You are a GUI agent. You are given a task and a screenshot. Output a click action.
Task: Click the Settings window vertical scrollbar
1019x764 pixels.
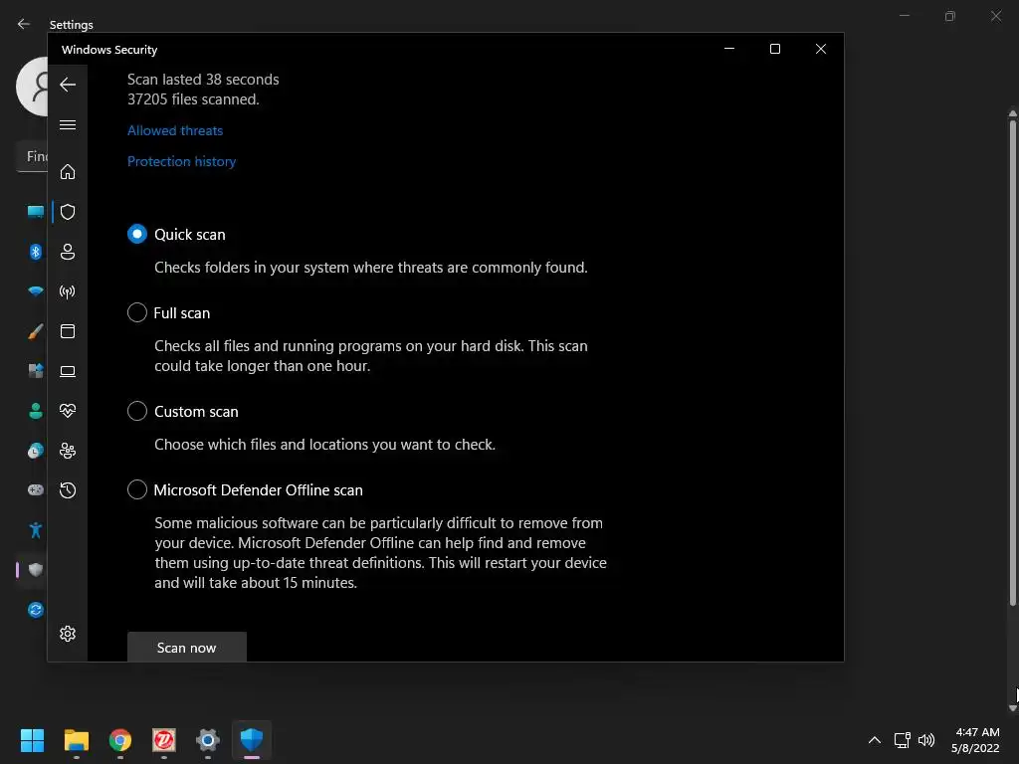[1012, 364]
